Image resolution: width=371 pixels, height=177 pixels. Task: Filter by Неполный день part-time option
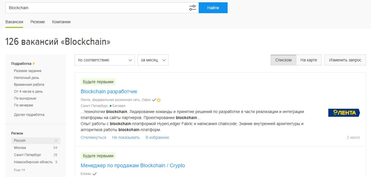[x=26, y=78]
